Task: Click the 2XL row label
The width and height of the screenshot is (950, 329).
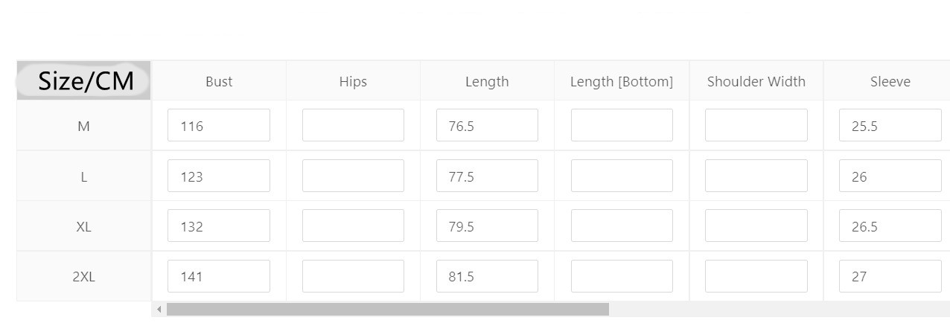Action: point(83,276)
